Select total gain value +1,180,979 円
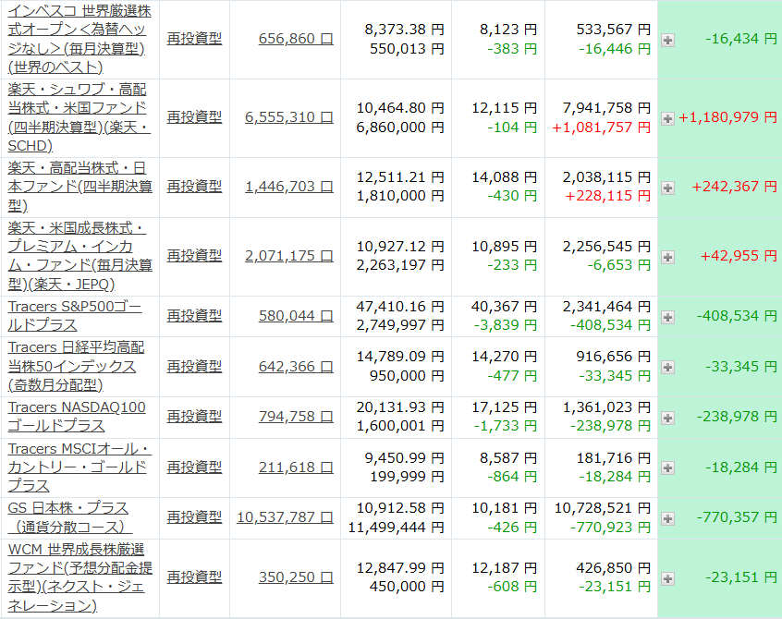Image resolution: width=782 pixels, height=619 pixels. [727, 117]
